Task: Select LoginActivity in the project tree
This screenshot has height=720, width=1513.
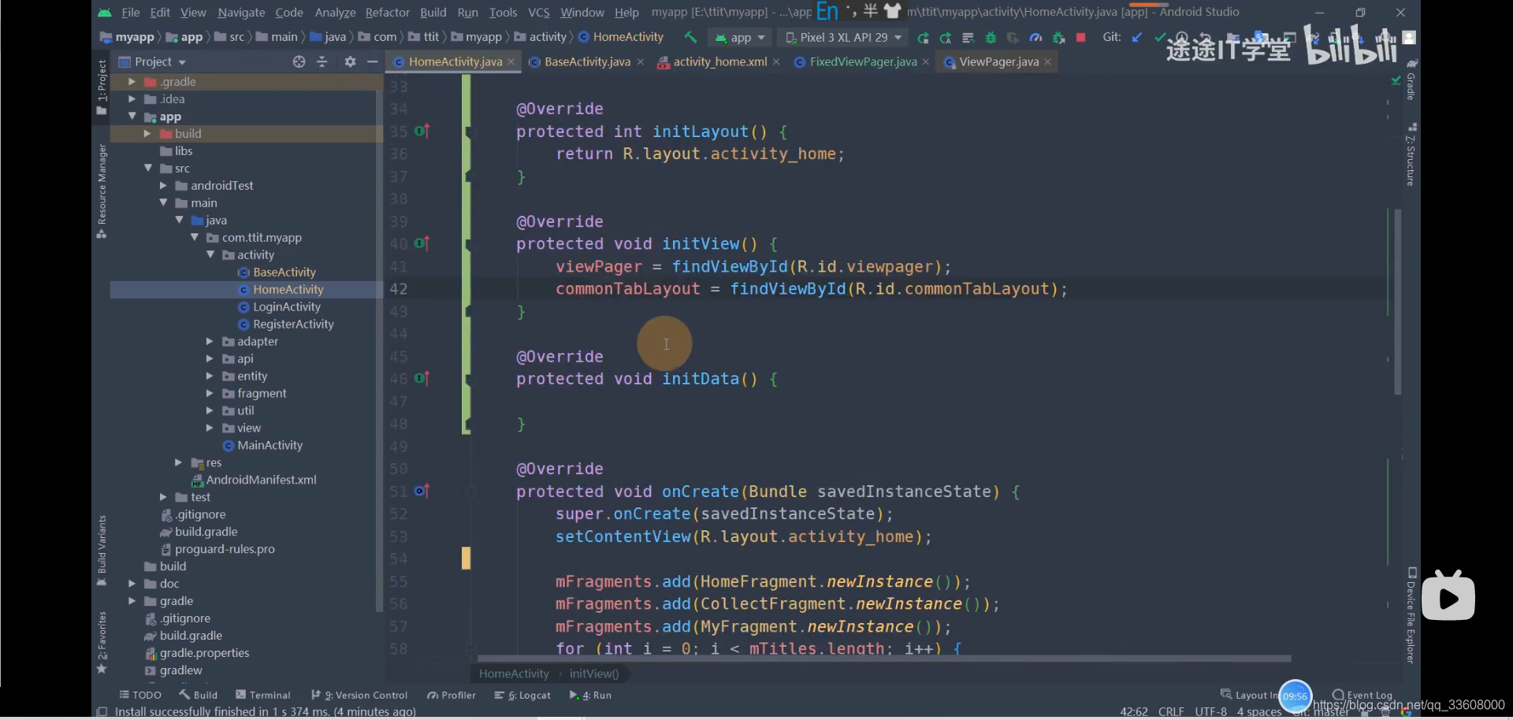Action: (x=287, y=307)
